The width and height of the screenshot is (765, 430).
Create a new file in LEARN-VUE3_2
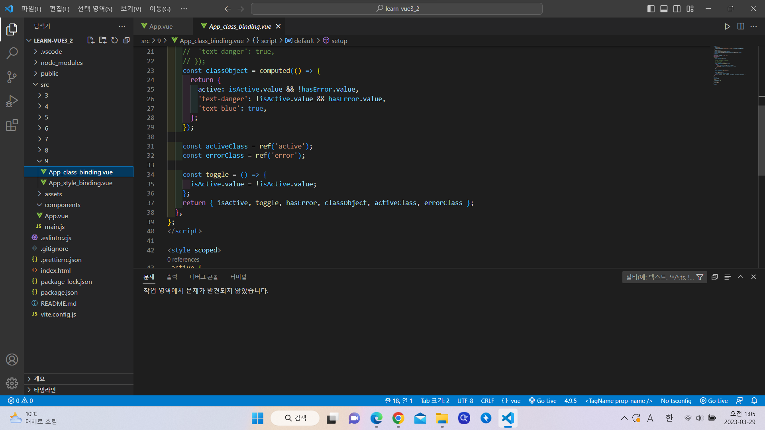coord(90,40)
